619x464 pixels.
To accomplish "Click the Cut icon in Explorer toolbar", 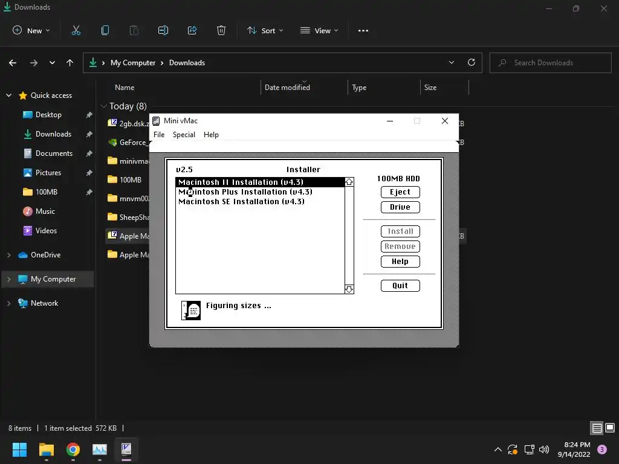I will [x=76, y=30].
